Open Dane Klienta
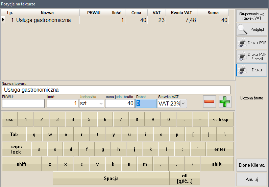The width and height of the screenshot is (269, 187). click(x=252, y=165)
